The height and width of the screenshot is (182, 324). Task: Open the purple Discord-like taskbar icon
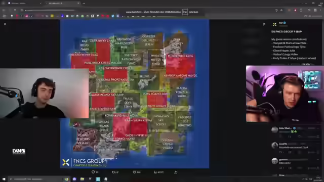pos(74,179)
